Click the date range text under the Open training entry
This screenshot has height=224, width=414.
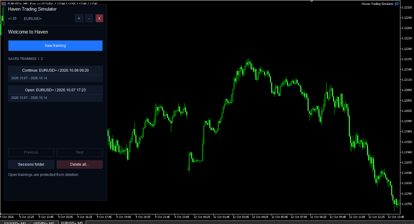click(x=29, y=98)
